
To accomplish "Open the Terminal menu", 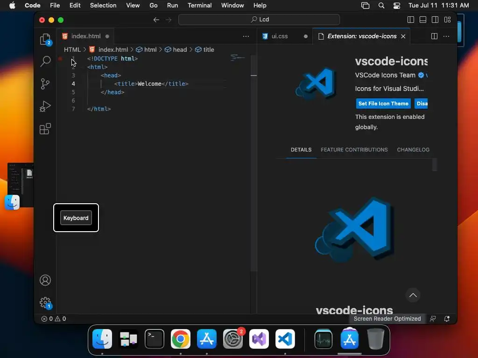I will 199,6.
